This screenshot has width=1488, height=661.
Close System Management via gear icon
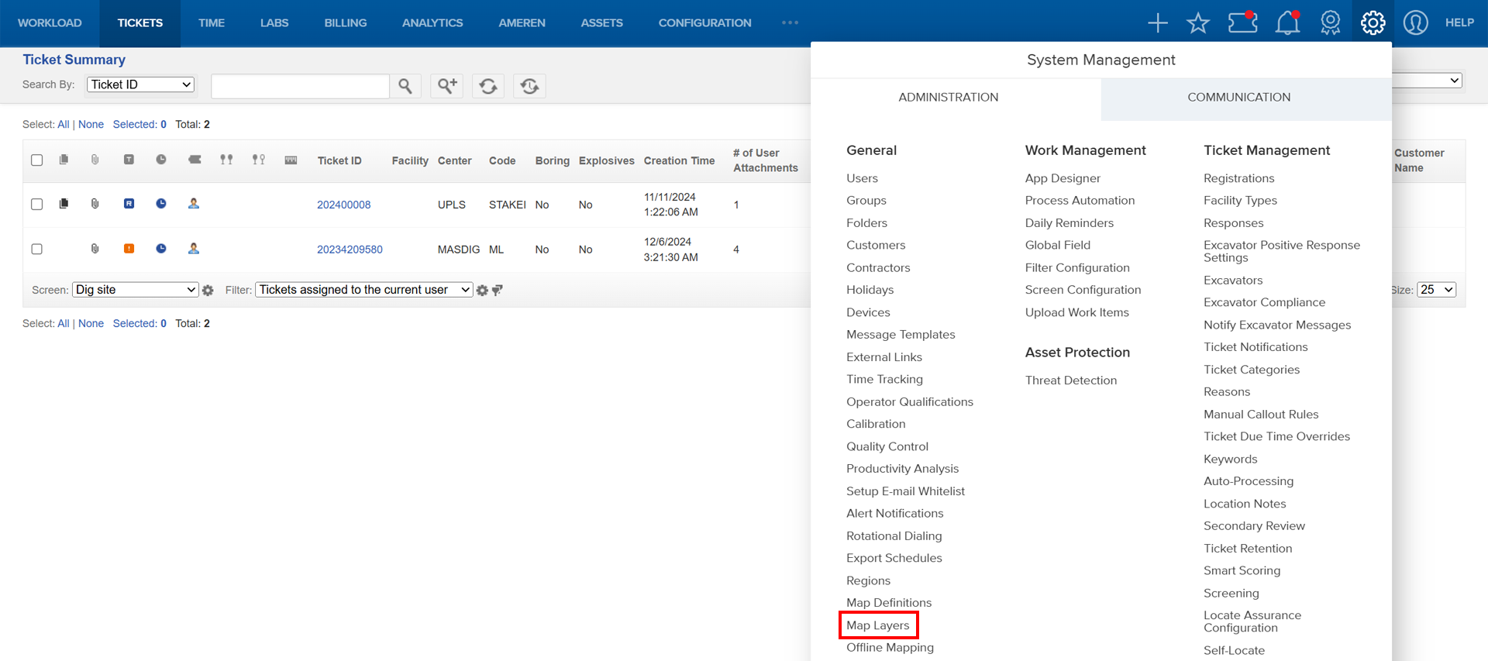click(1373, 23)
